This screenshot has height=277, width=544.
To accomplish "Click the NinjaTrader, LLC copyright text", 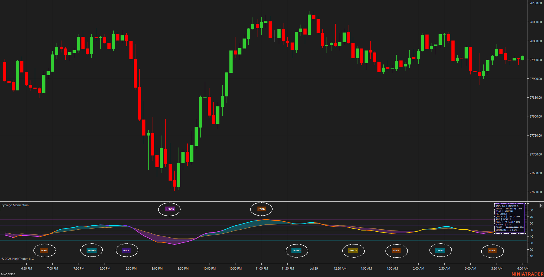I will [18, 259].
